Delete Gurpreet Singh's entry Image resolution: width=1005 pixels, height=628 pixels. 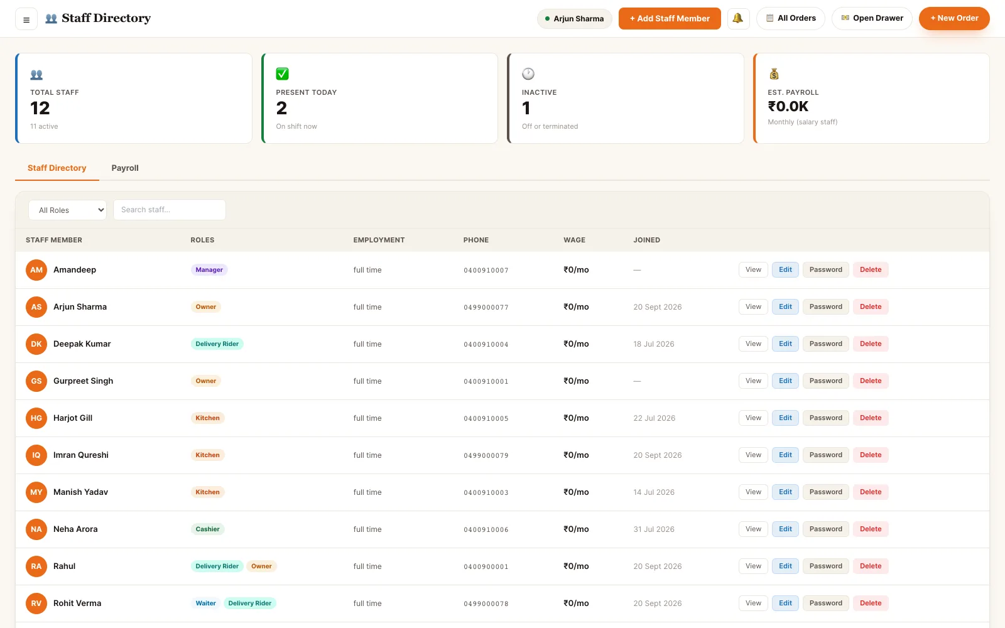(871, 381)
